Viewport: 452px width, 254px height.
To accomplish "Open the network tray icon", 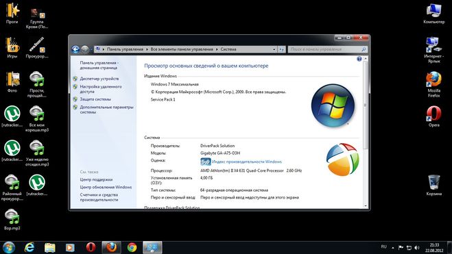I will 409,247.
